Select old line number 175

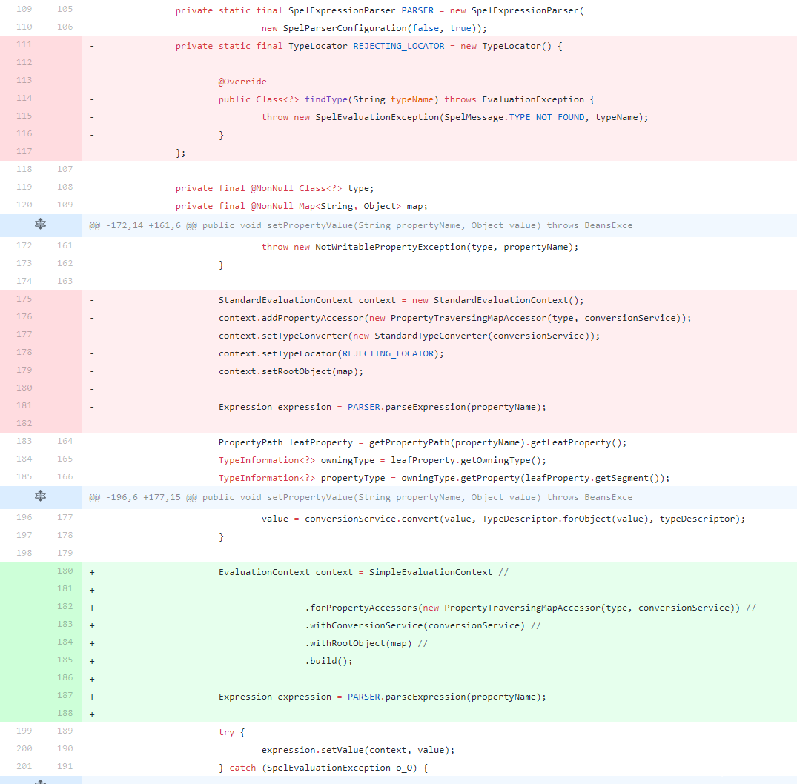click(24, 299)
